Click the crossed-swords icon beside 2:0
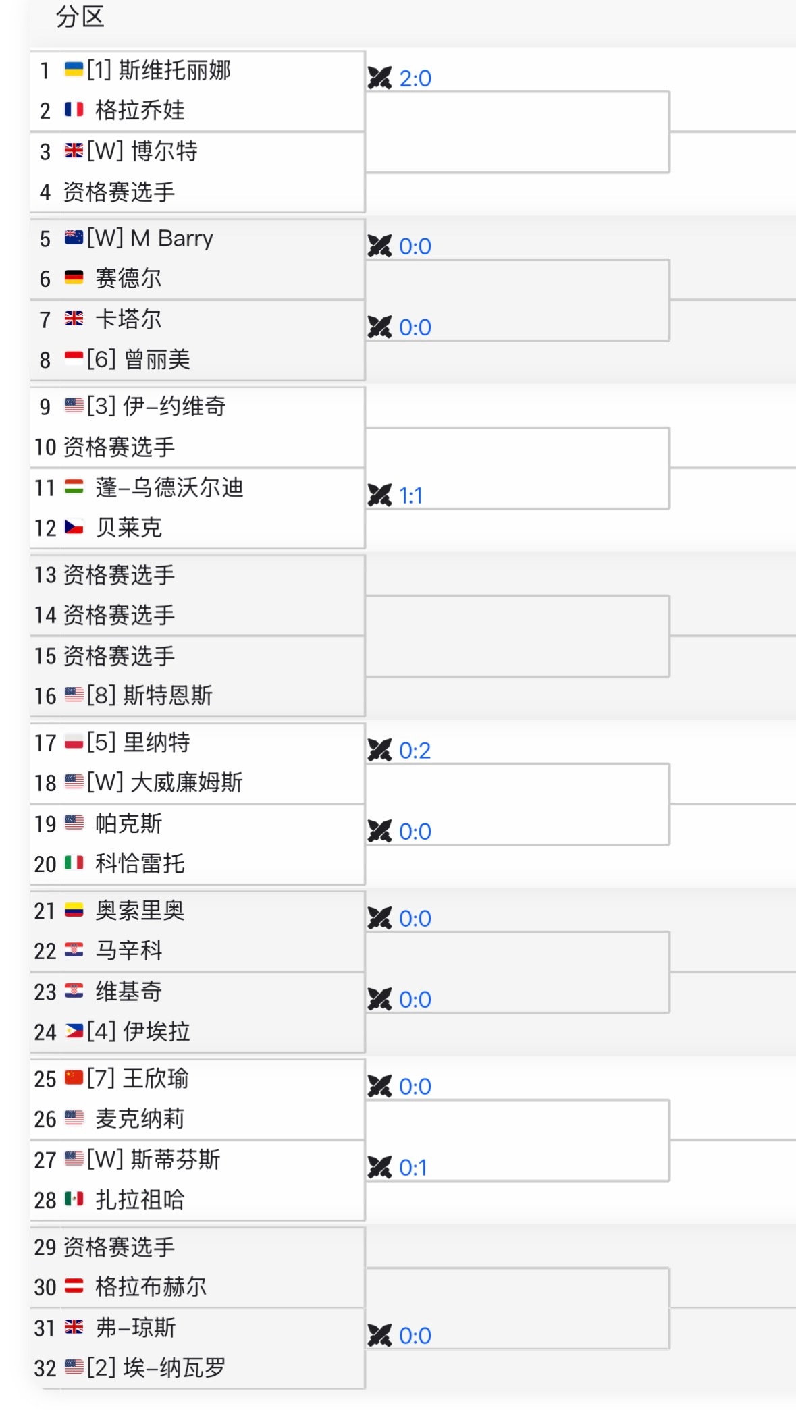796x1410 pixels. pos(379,78)
